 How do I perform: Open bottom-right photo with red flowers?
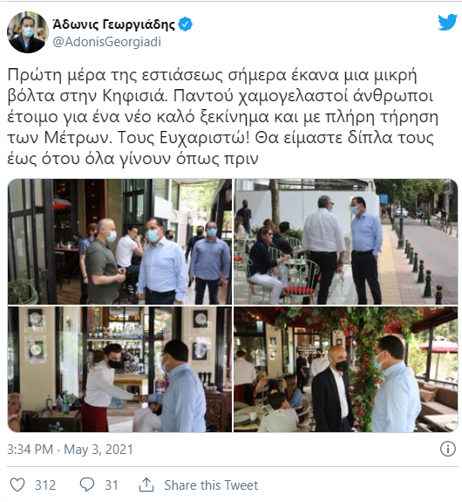[x=345, y=369]
